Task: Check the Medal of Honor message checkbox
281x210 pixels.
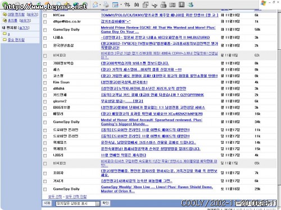Action: click(45, 123)
